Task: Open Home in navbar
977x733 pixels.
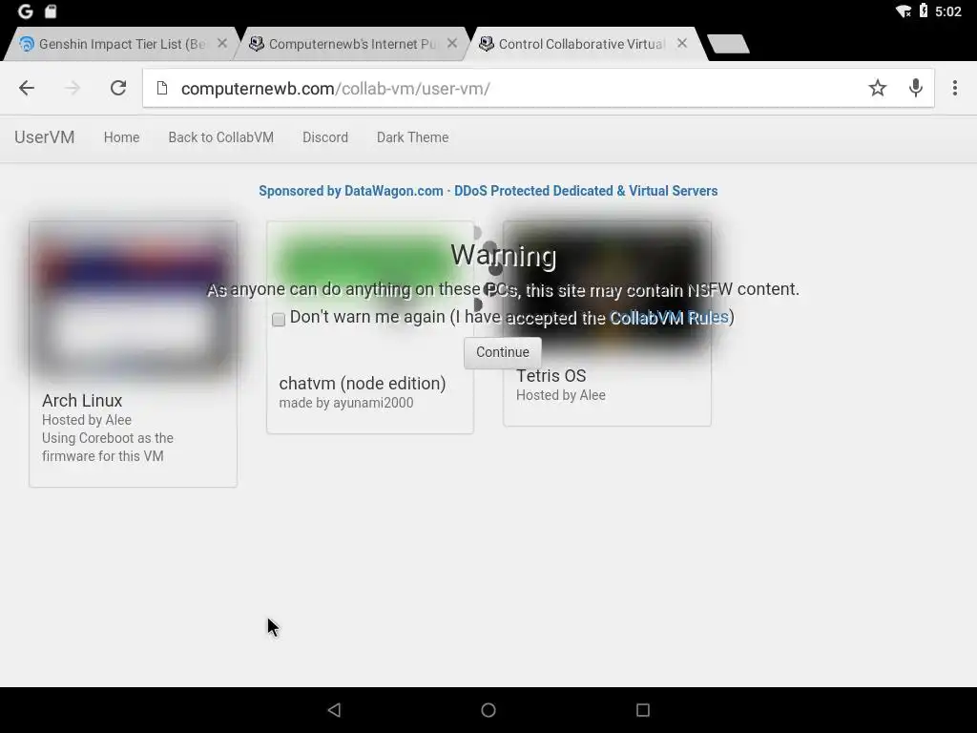Action: [121, 137]
